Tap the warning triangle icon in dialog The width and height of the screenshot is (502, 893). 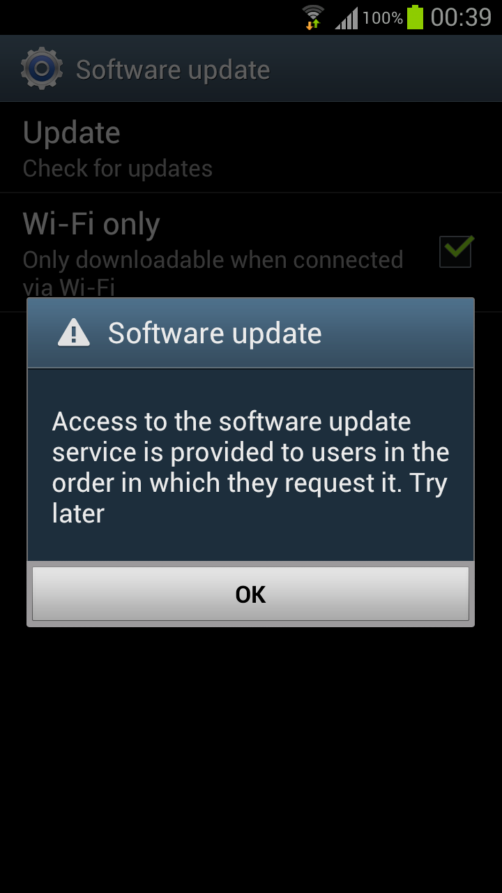tap(74, 333)
